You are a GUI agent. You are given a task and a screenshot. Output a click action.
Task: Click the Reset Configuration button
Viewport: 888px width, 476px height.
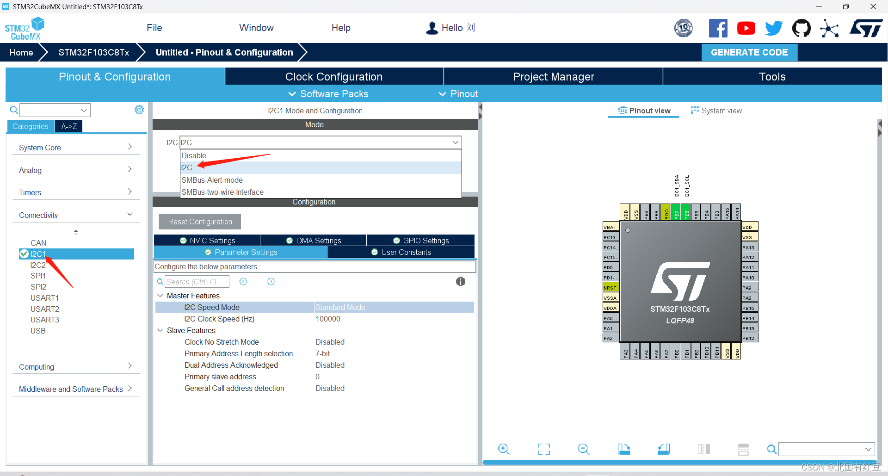(x=199, y=222)
